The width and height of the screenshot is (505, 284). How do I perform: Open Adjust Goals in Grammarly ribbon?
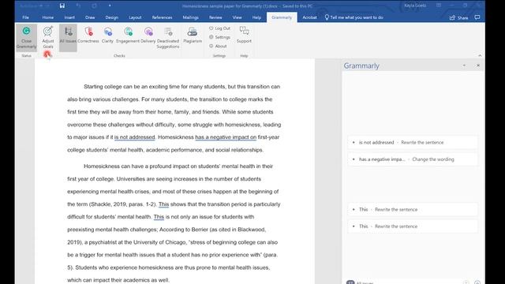coord(48,37)
